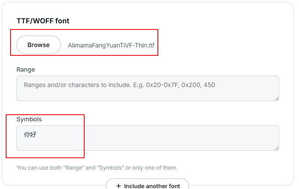Click the word Browse inside the file button

coord(38,45)
